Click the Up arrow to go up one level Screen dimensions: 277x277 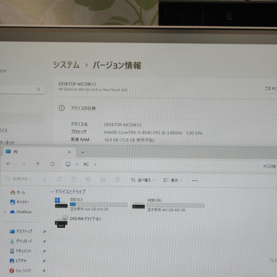(38, 164)
